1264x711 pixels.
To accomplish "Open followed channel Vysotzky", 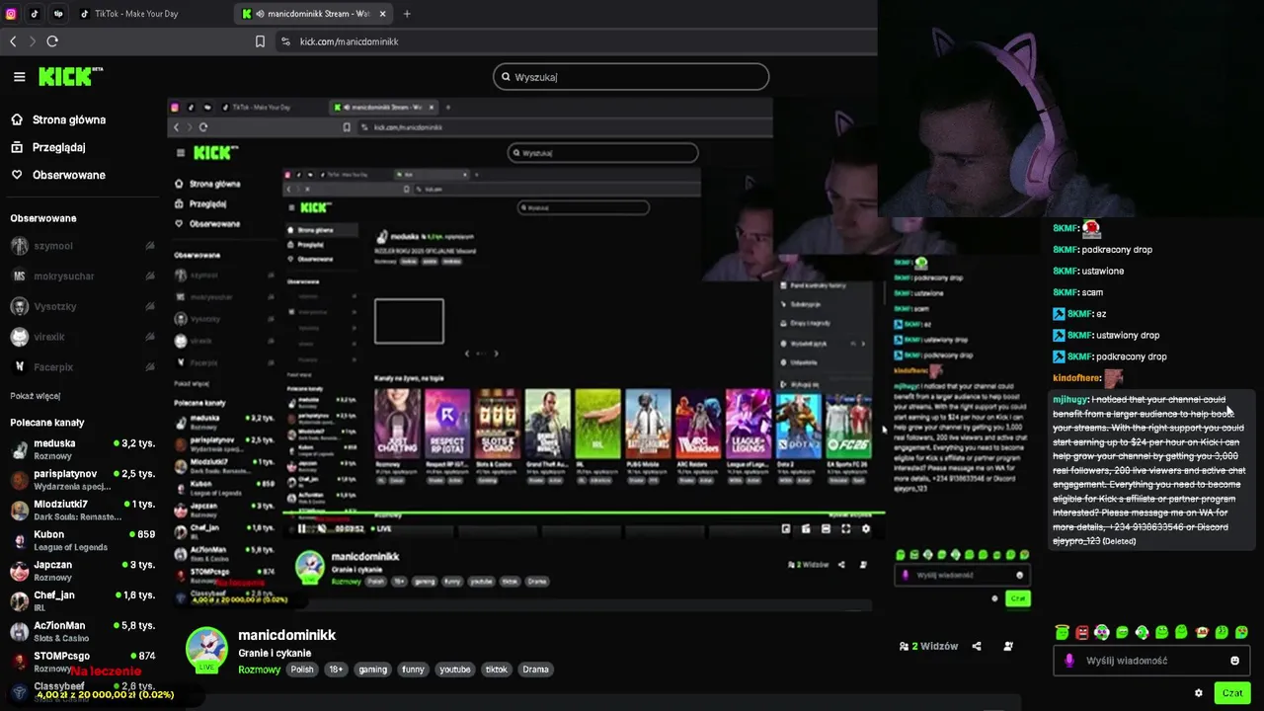I will click(83, 306).
